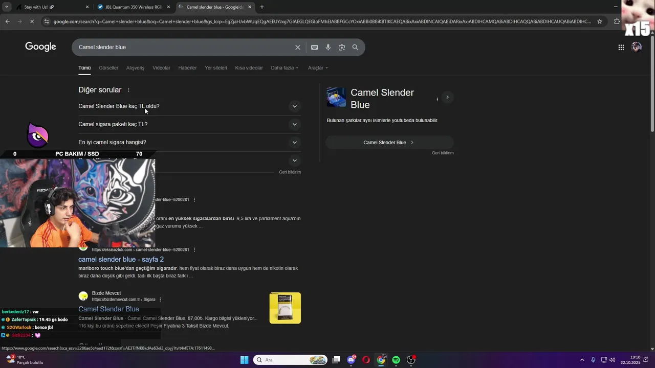Switch to the Alışveriş tab
Viewport: 655px width, 368px height.
pyautogui.click(x=135, y=67)
